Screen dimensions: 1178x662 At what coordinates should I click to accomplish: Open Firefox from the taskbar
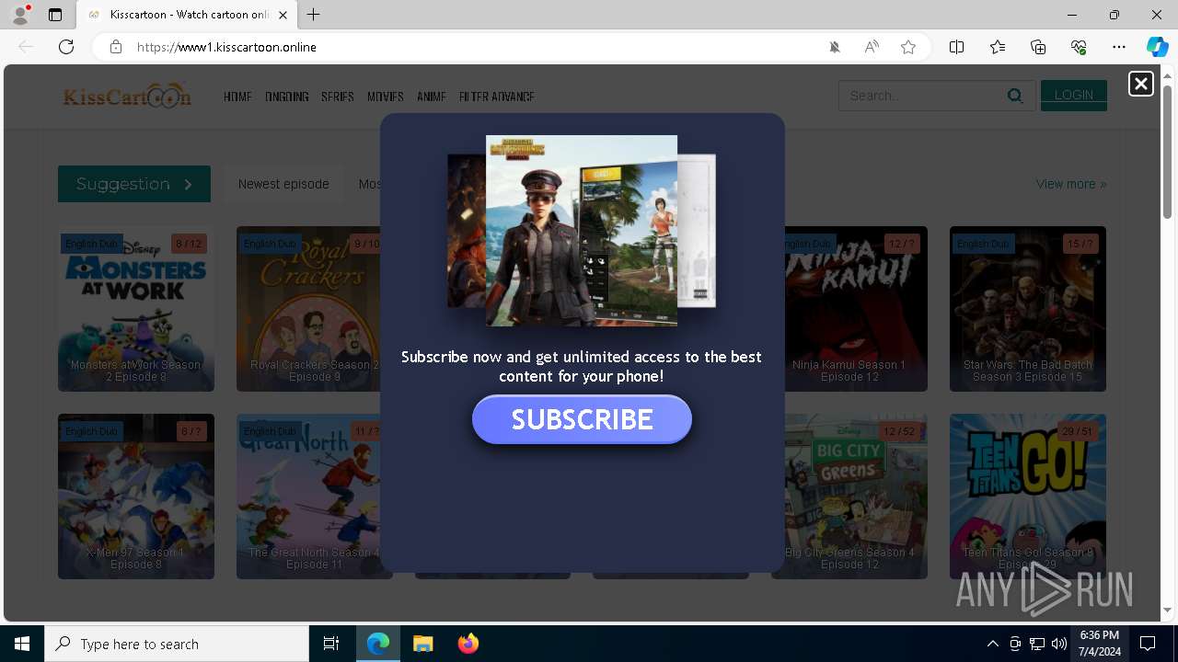[x=468, y=644]
